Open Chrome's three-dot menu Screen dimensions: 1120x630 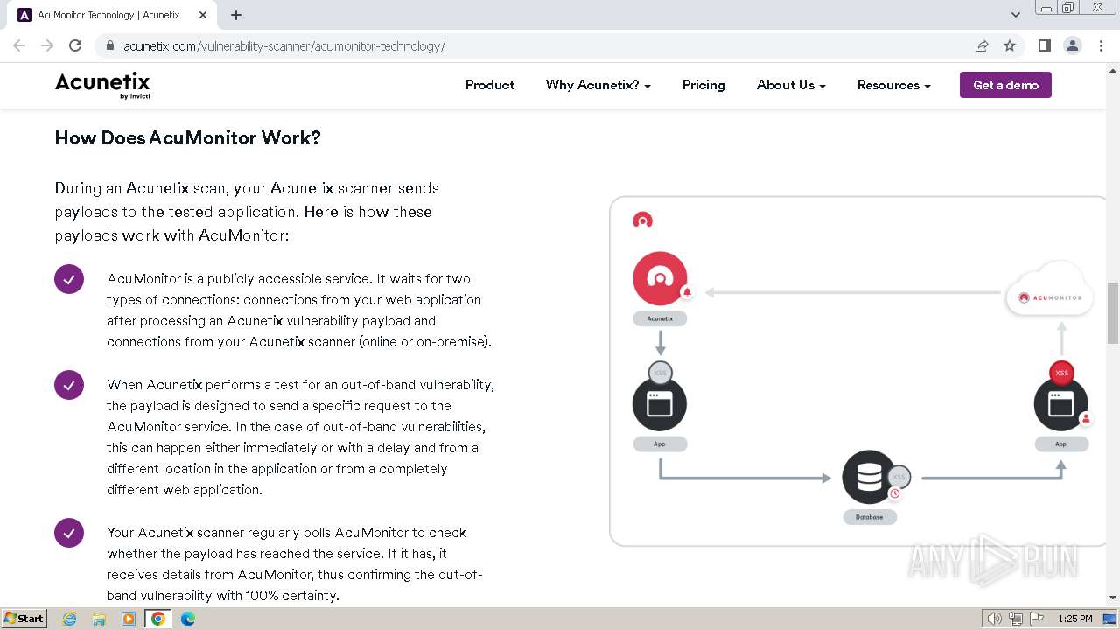pyautogui.click(x=1101, y=45)
